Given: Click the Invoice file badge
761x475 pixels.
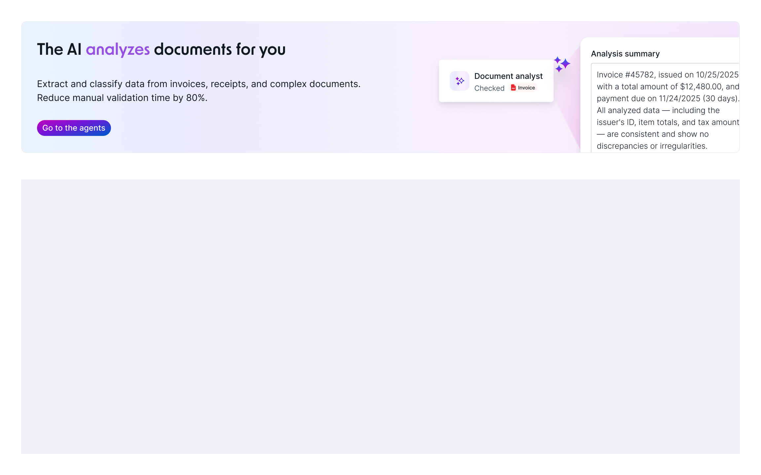Looking at the screenshot, I should click(x=523, y=88).
